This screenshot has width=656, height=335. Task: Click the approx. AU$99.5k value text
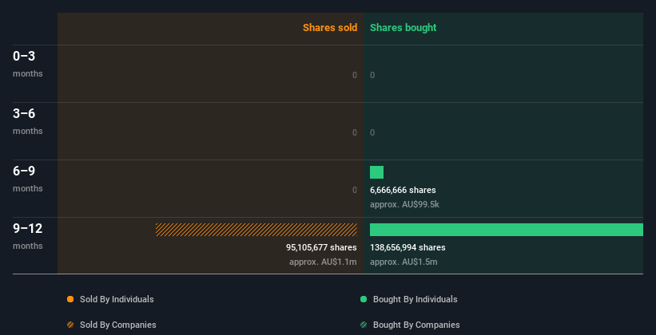click(404, 205)
